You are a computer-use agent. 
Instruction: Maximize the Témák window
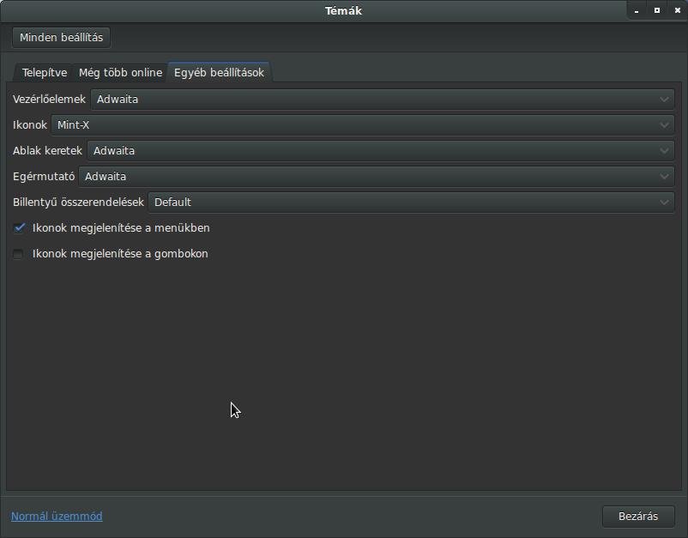pyautogui.click(x=657, y=10)
